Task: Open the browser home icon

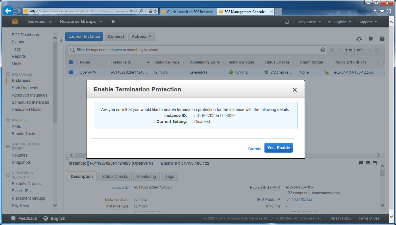Action: [x=375, y=11]
